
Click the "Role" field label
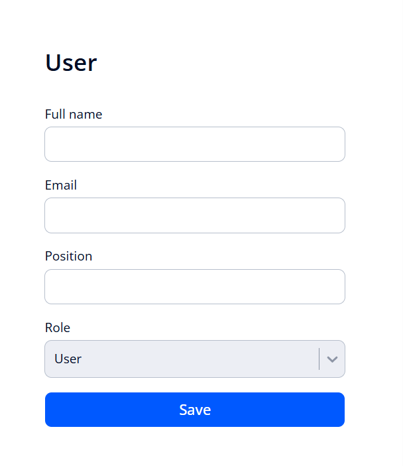point(58,327)
